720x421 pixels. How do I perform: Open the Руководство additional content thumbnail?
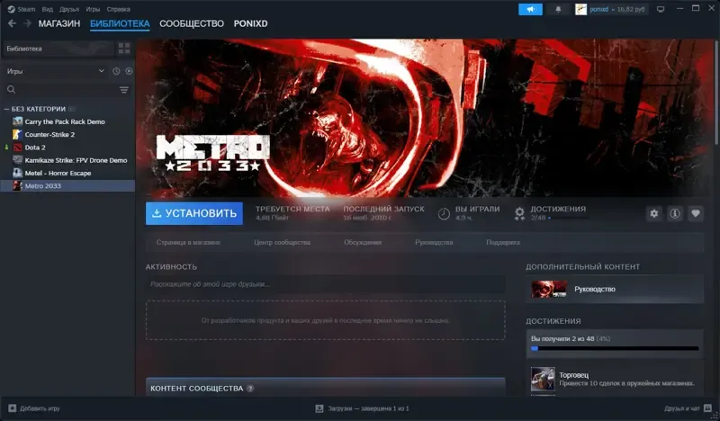549,290
